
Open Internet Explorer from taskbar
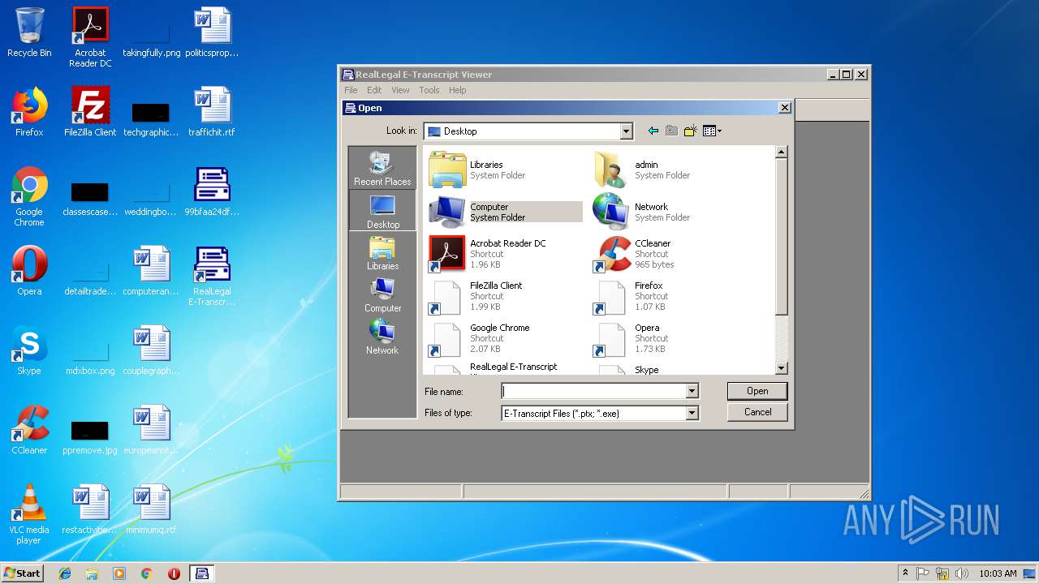click(65, 573)
